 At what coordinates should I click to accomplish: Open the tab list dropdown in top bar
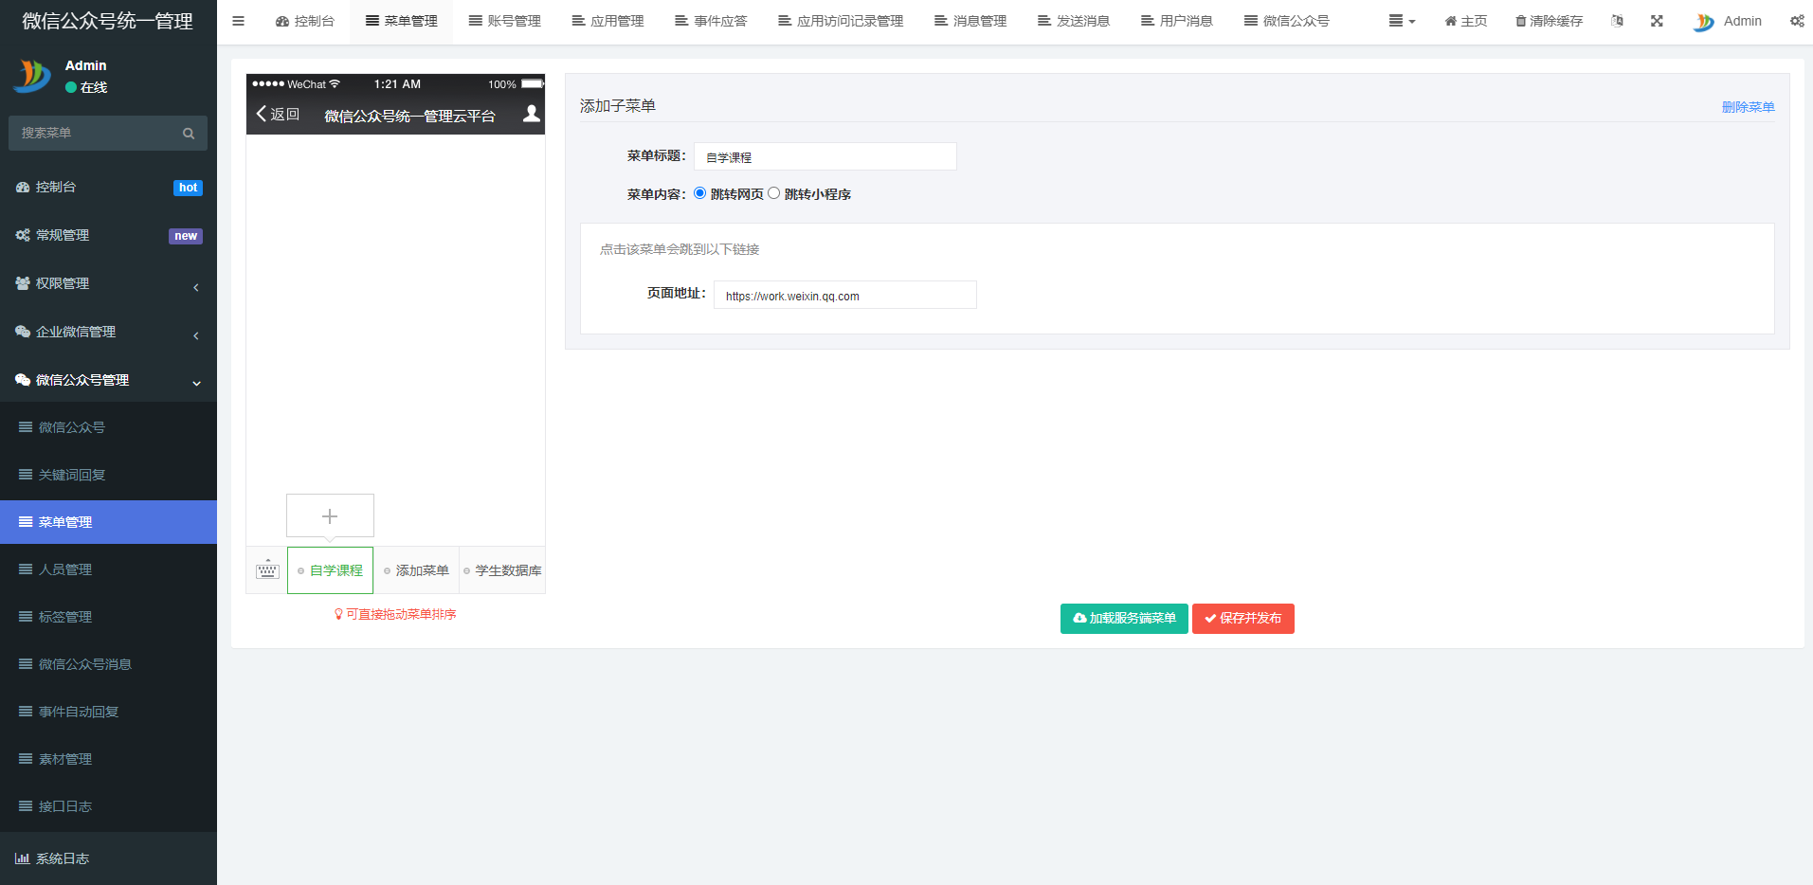(1401, 21)
